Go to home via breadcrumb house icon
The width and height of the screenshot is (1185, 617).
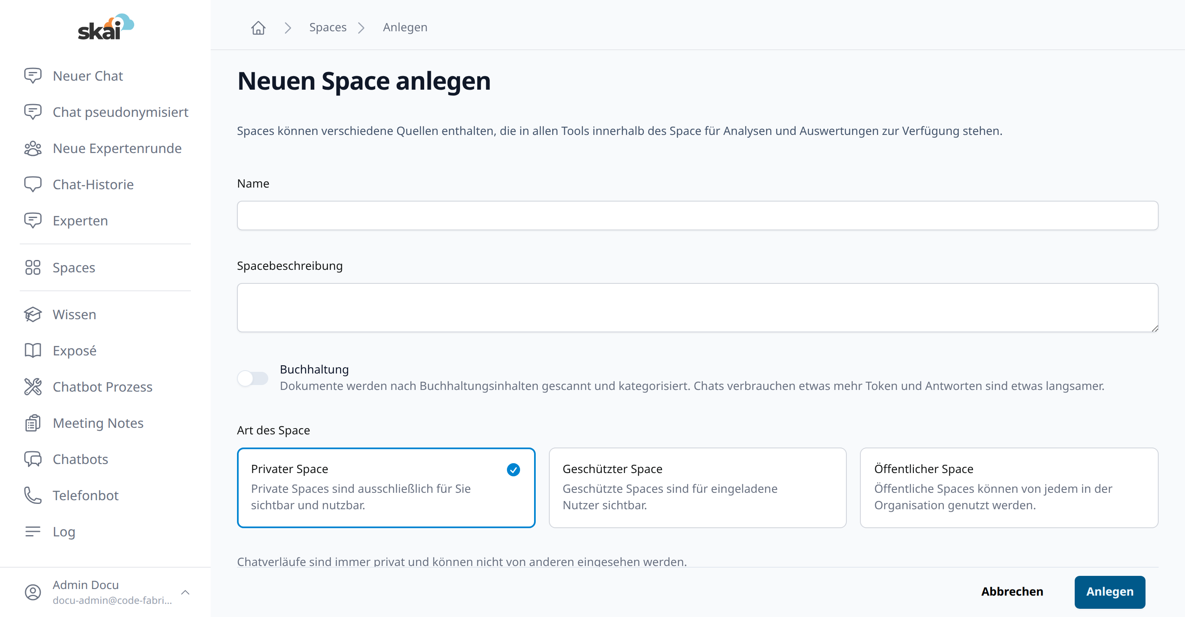258,28
